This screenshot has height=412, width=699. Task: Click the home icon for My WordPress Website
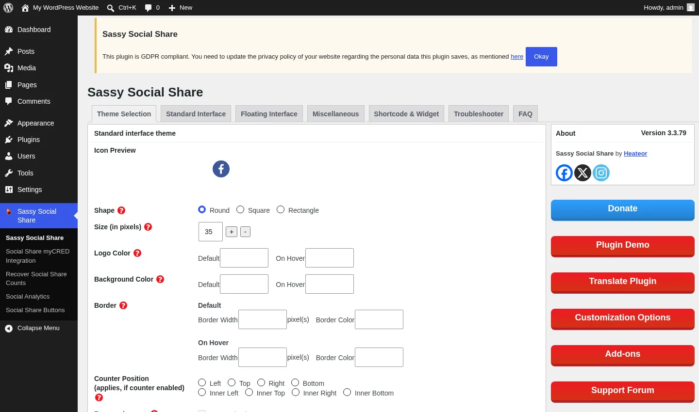click(x=25, y=8)
